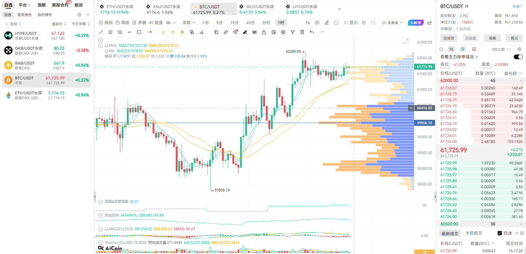The height and width of the screenshot is (254, 526).
Task: Click the 主 (main force) indicator icon
Action: click(163, 32)
